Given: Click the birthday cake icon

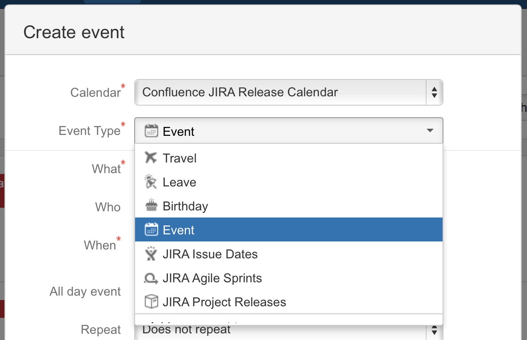Looking at the screenshot, I should coord(151,206).
